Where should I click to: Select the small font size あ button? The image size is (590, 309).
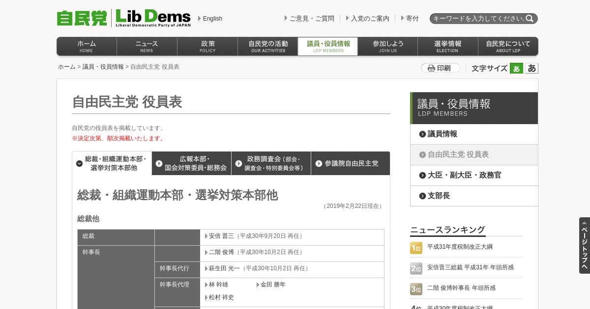[x=516, y=68]
